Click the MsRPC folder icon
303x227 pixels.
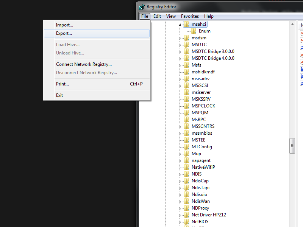click(x=186, y=120)
